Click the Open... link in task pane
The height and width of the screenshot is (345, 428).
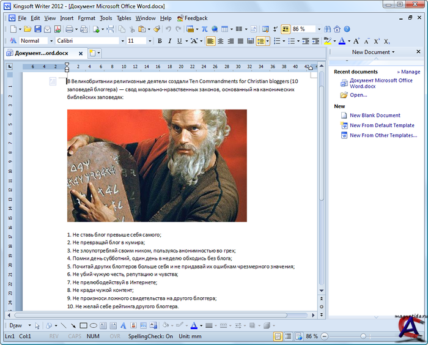point(358,95)
